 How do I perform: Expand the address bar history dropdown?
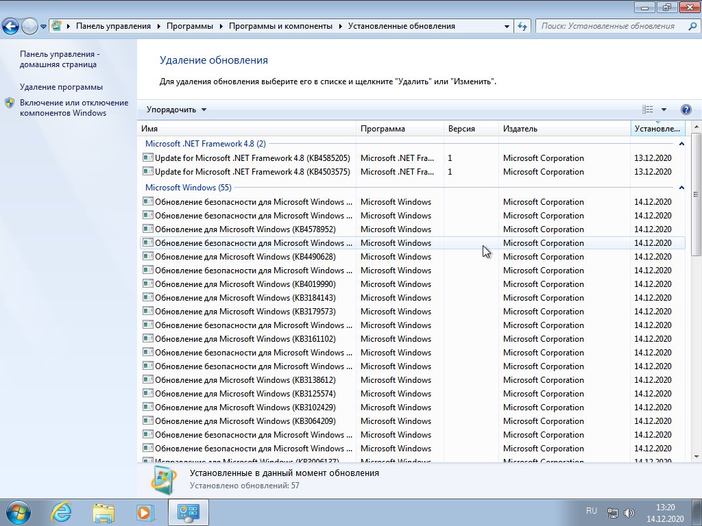point(507,26)
